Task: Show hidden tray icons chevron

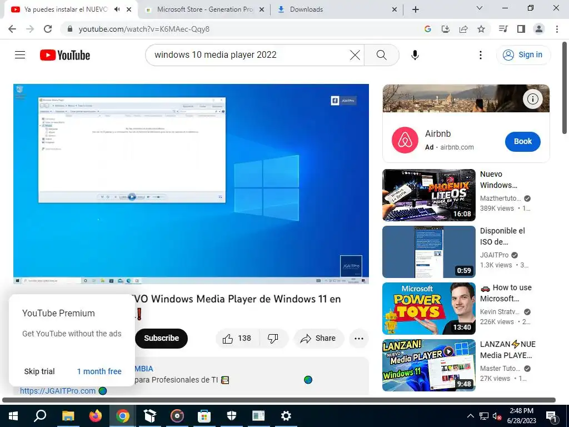Action: pyautogui.click(x=470, y=416)
